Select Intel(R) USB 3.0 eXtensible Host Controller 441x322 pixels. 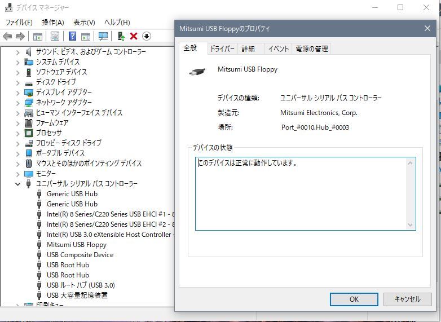coord(111,235)
